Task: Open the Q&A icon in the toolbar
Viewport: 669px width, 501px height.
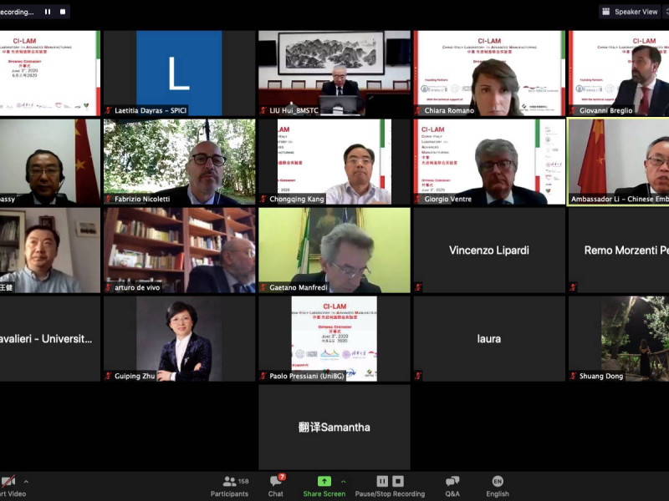Action: pyautogui.click(x=452, y=482)
